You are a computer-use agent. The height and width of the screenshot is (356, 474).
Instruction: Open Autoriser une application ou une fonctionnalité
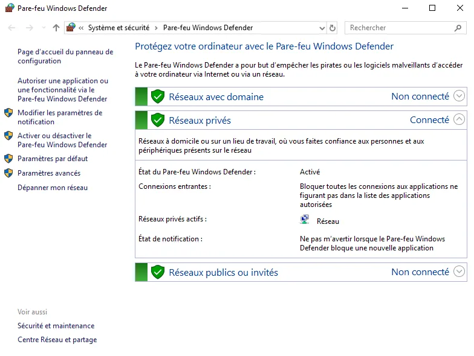click(x=63, y=90)
